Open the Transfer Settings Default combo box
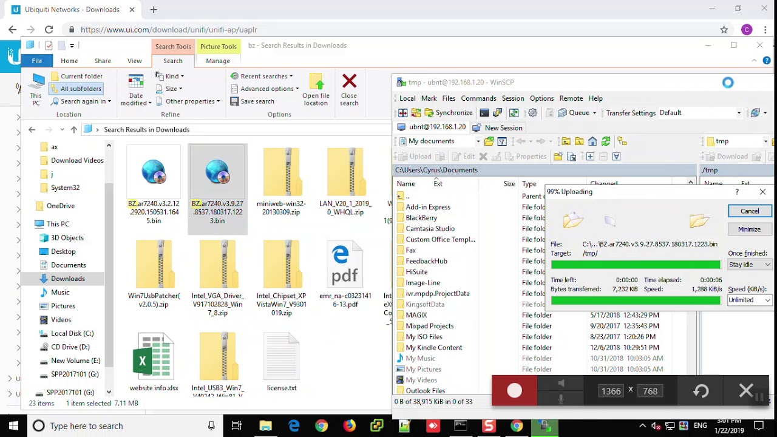This screenshot has height=437, width=777. (x=700, y=113)
